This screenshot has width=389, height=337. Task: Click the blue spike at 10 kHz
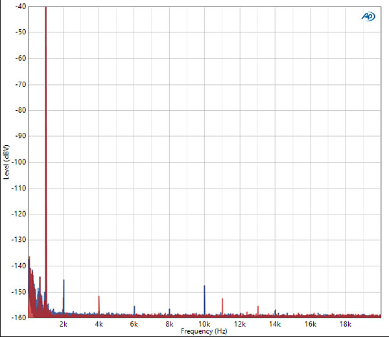(204, 298)
